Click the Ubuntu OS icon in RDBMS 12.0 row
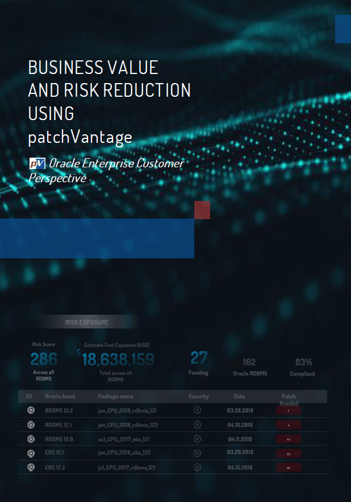Screen dimensions: 351x502 point(31,439)
